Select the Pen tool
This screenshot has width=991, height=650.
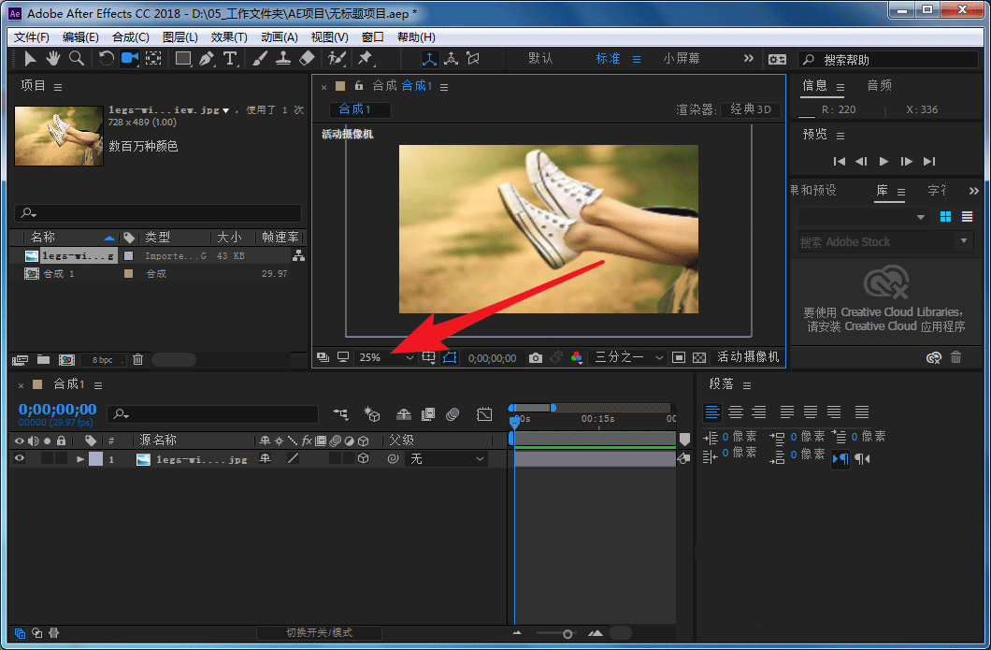click(207, 58)
